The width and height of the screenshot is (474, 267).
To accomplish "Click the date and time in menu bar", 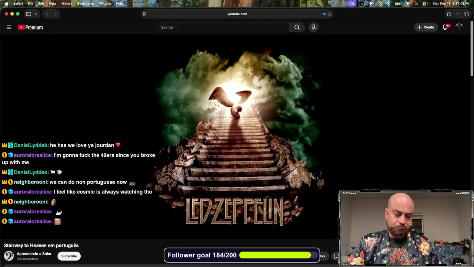I will [451, 3].
